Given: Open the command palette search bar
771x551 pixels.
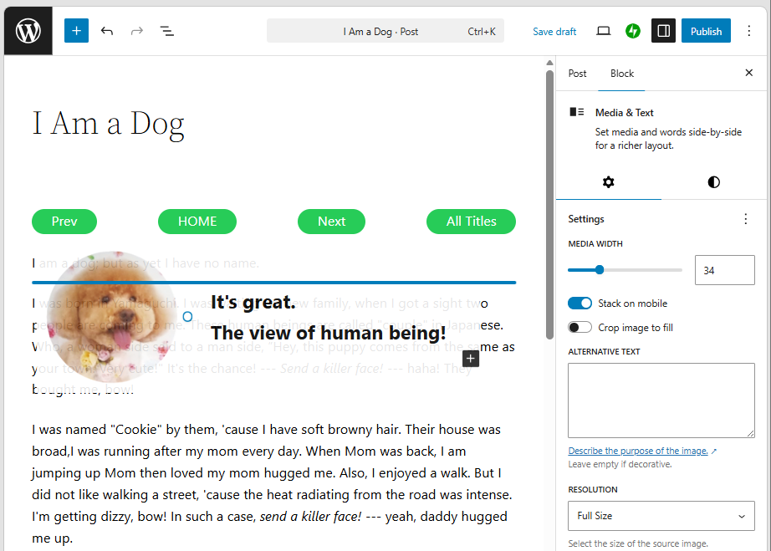Looking at the screenshot, I should [x=385, y=31].
